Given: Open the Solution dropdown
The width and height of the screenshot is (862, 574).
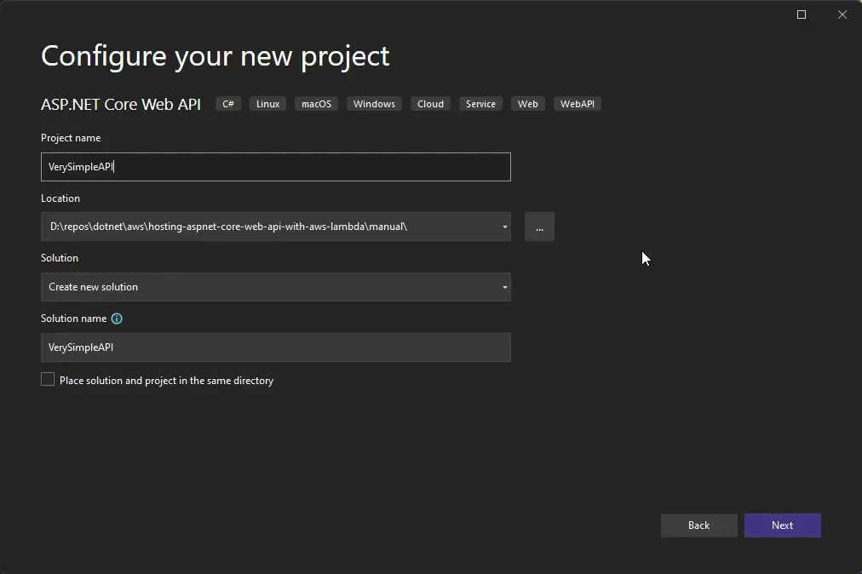Looking at the screenshot, I should point(504,287).
